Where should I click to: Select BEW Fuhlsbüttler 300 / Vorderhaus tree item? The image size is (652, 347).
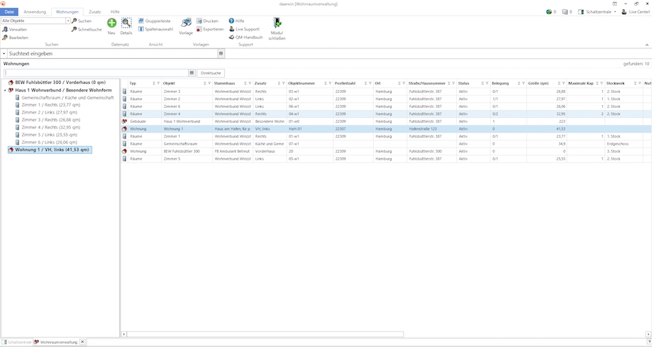pos(60,82)
